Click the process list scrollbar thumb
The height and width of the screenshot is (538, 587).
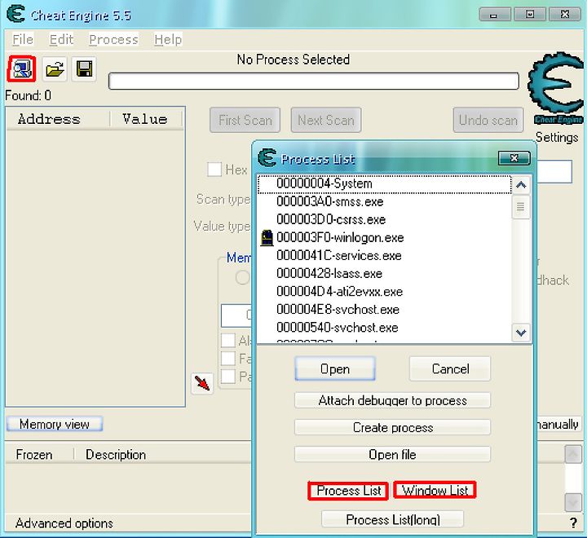(x=520, y=207)
